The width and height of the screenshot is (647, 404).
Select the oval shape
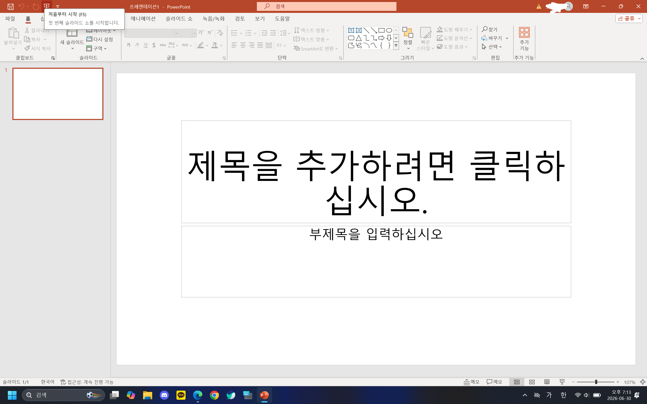click(389, 30)
